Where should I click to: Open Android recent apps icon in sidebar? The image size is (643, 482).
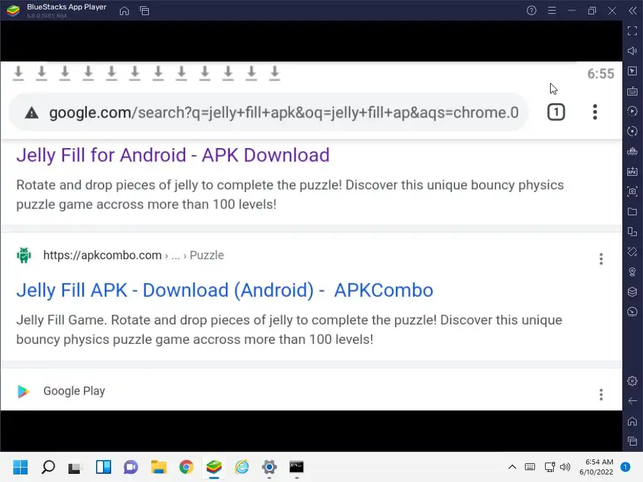[632, 441]
